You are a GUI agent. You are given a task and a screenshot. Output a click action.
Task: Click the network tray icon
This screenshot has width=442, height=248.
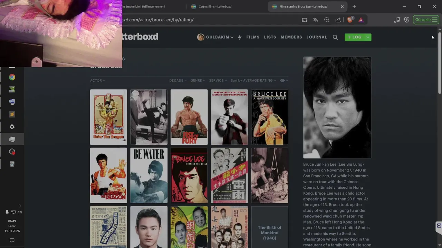pos(13,212)
